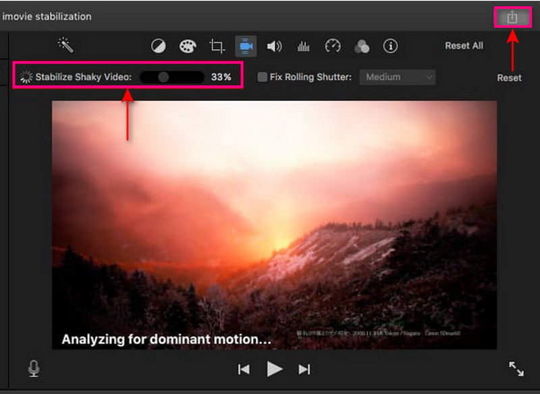Select the Color Correction palette icon
540x394 pixels.
coord(188,46)
